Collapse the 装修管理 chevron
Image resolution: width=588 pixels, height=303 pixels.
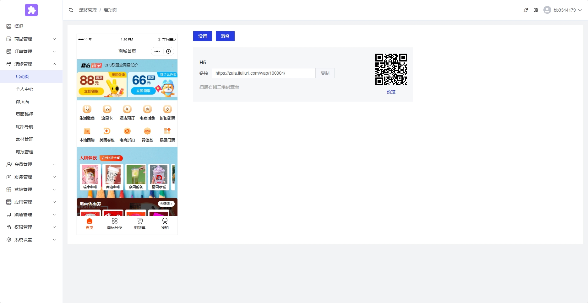coord(54,64)
